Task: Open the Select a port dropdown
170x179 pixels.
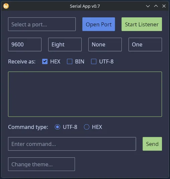Action: coord(42,24)
